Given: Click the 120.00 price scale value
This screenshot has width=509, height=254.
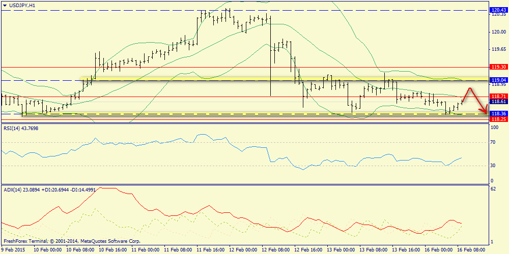Looking at the screenshot, I should point(499,31).
